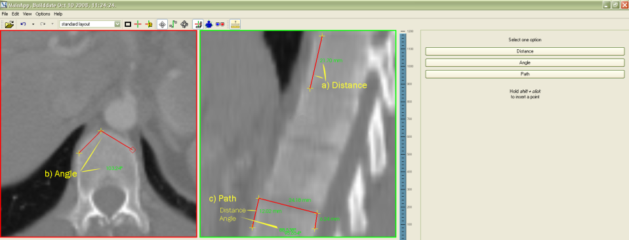Choose the Distance measurement option

click(x=525, y=51)
